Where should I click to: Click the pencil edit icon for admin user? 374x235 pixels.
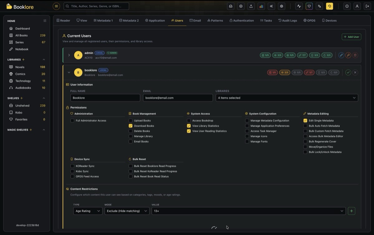[341, 55]
